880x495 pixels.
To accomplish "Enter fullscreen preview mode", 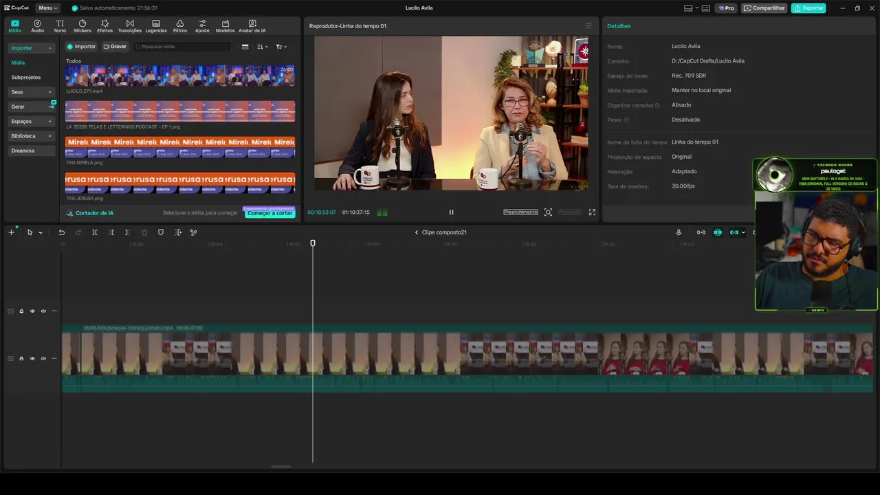I will 592,212.
